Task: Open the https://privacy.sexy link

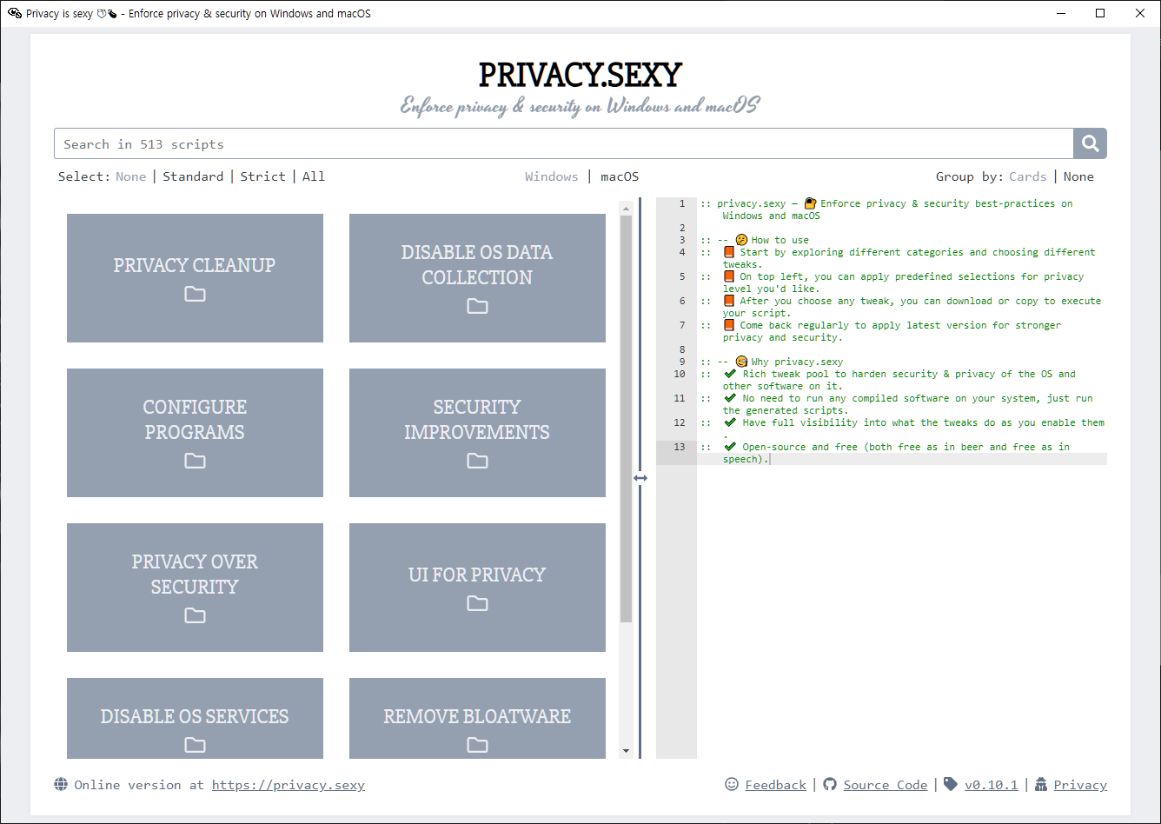Action: coord(289,785)
